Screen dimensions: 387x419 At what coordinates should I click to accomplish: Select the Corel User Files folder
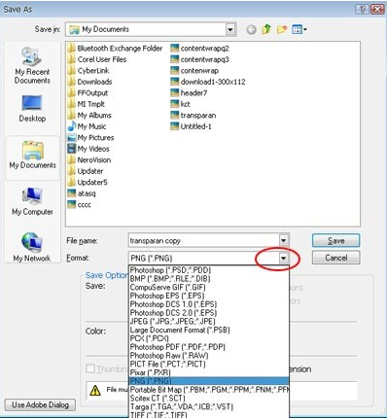coord(97,59)
